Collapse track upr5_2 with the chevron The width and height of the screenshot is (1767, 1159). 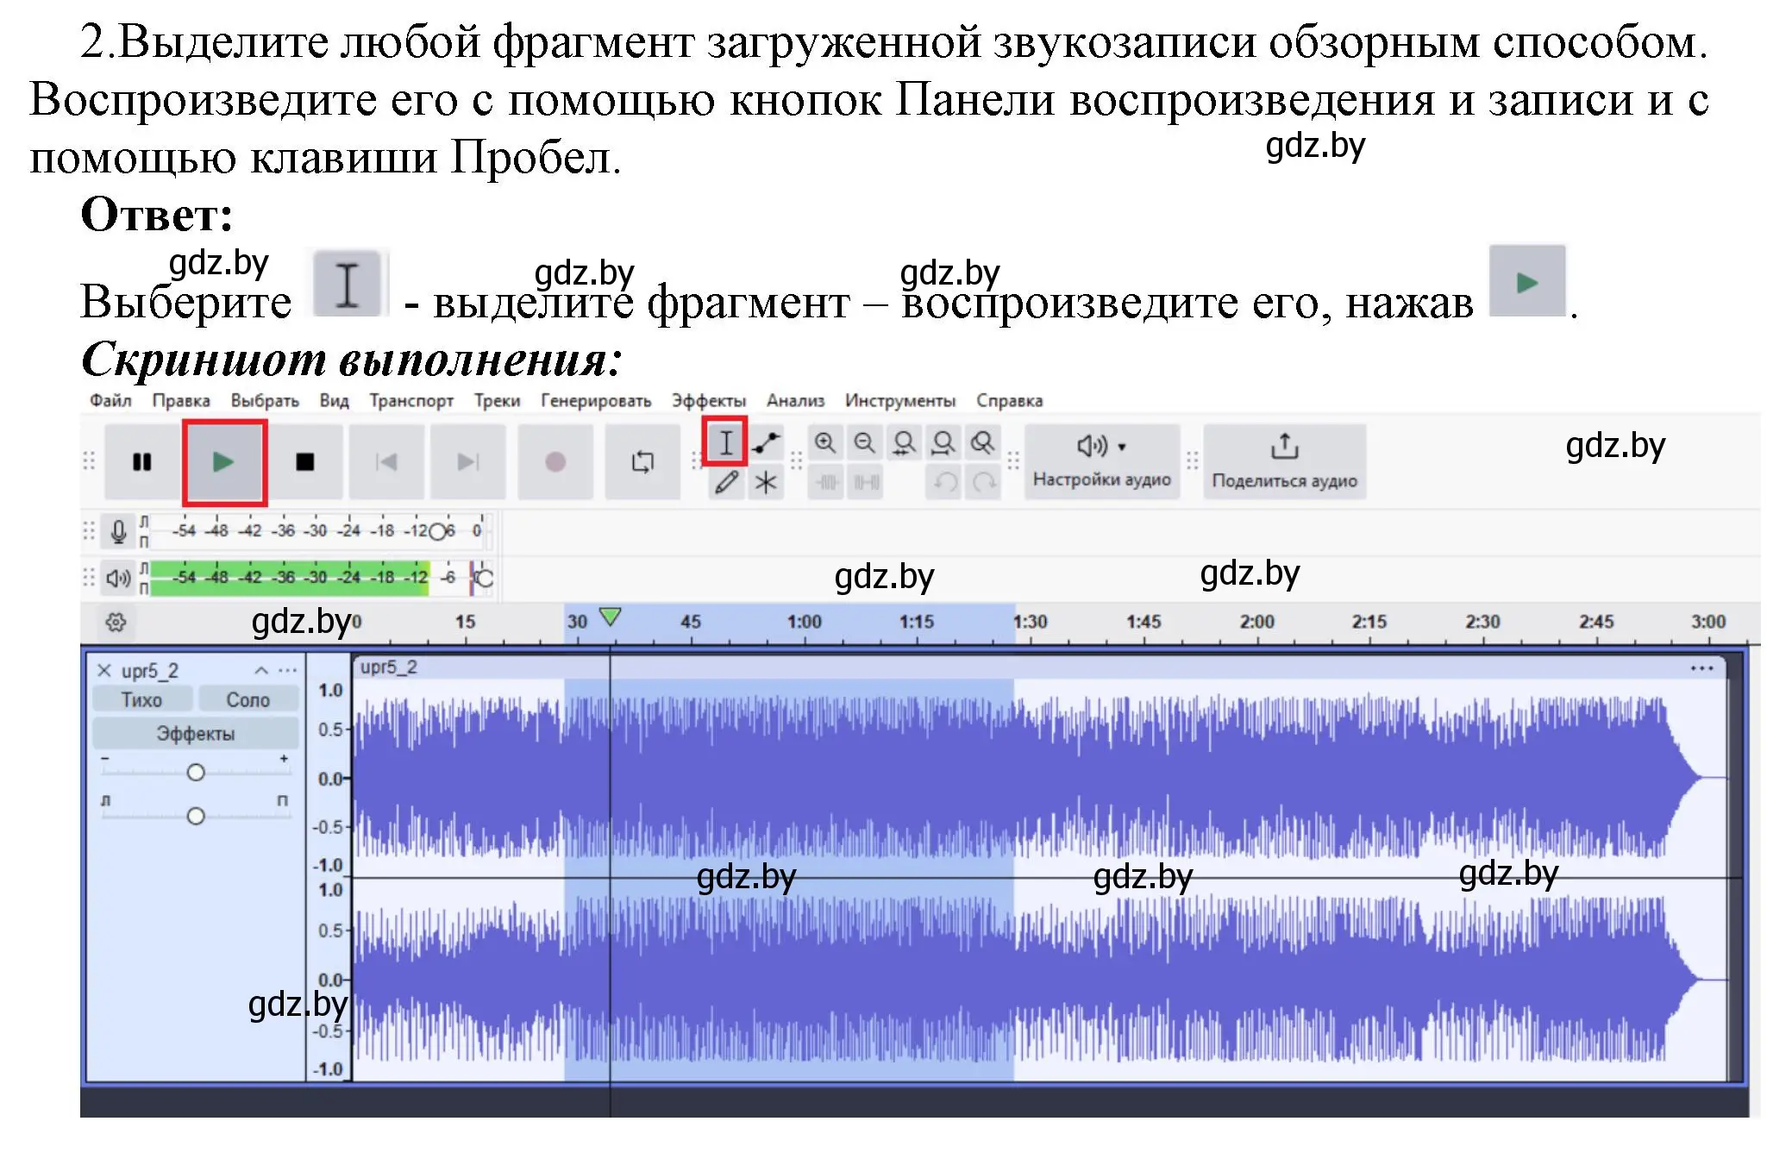tap(261, 670)
